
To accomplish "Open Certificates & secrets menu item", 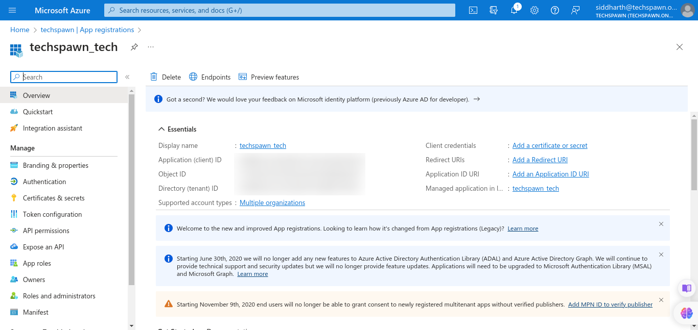I will click(x=54, y=198).
